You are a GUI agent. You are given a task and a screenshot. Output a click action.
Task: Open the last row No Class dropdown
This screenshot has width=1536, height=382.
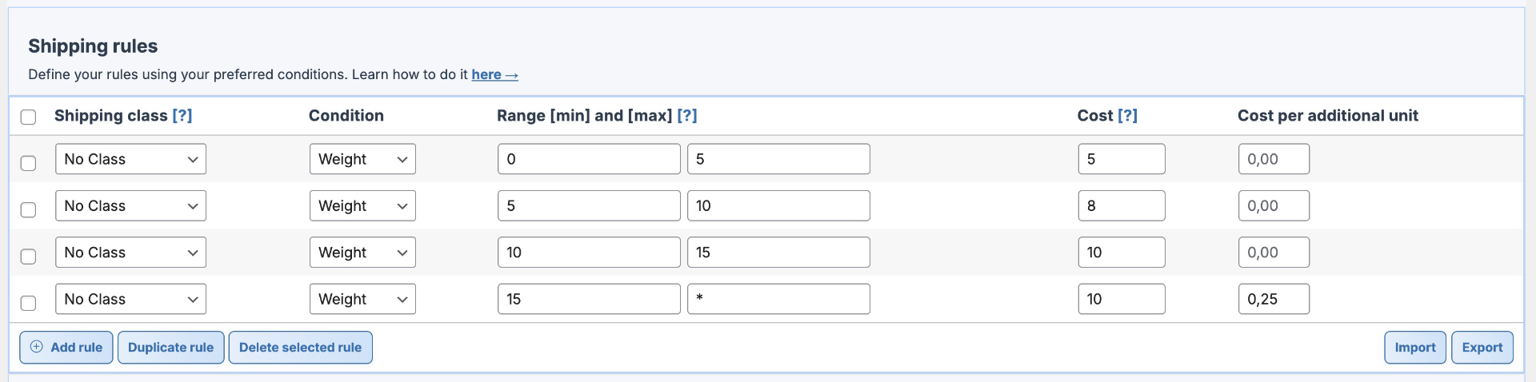click(130, 299)
